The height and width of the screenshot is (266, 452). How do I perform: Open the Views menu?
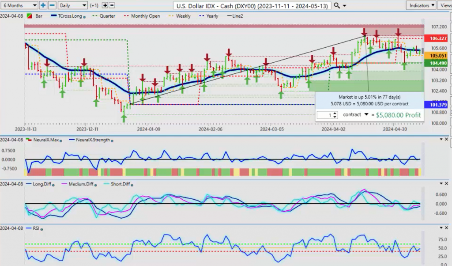pos(444,5)
